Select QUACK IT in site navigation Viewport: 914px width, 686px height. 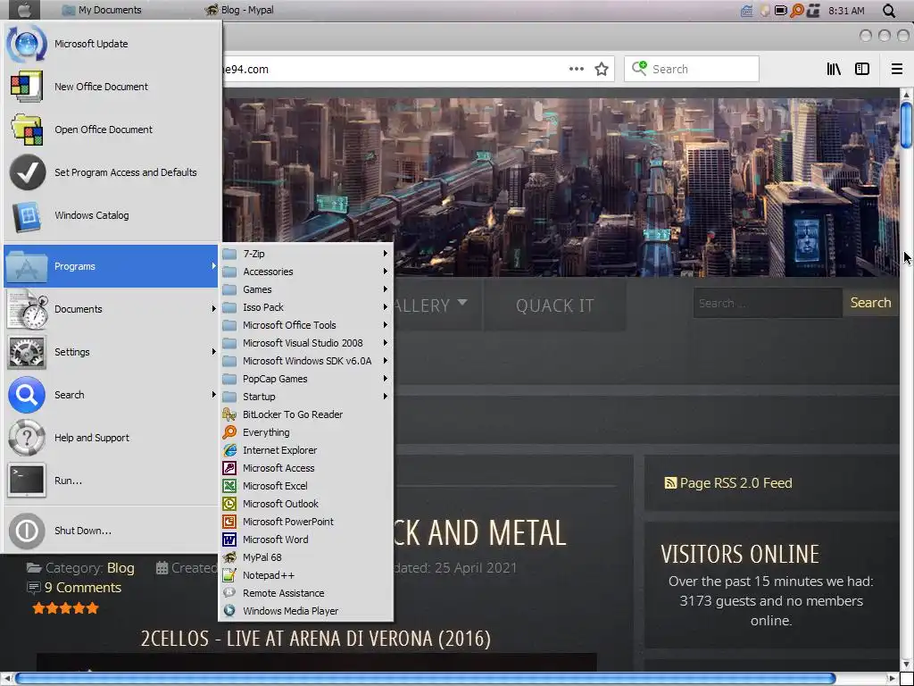pos(554,305)
